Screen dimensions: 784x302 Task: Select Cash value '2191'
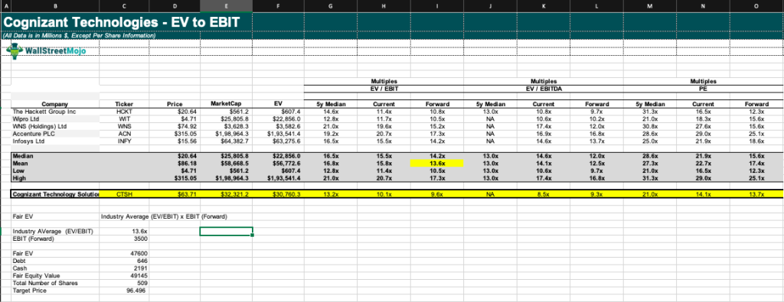tap(124, 268)
